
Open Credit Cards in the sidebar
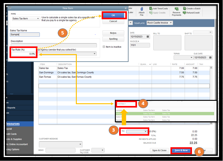click(11, 134)
